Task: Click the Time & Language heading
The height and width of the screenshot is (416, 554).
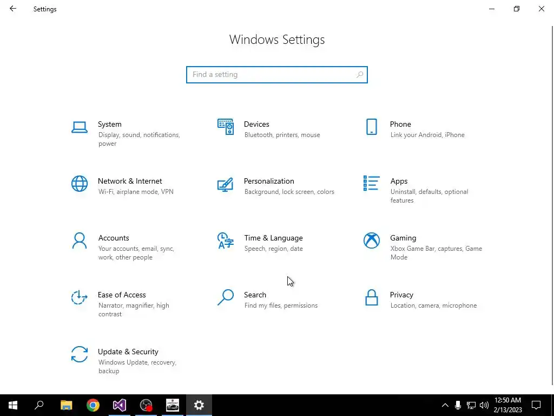Action: 273,238
